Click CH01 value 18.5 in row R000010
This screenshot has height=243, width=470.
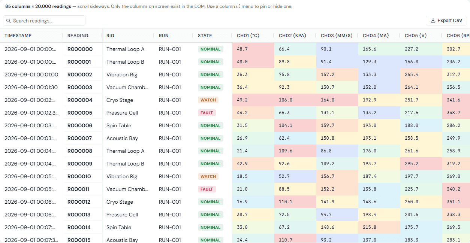click(253, 176)
